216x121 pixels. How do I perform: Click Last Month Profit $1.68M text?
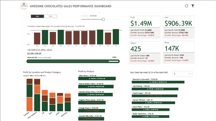point(141,30)
